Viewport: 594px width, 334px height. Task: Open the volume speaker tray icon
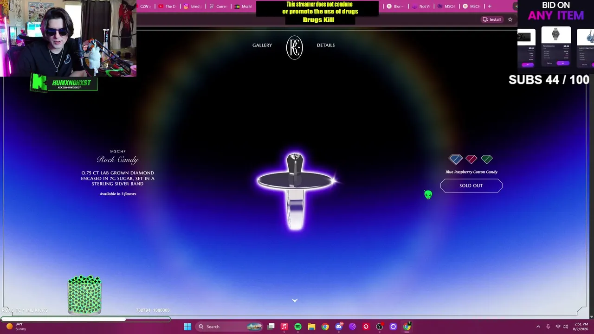(565, 327)
